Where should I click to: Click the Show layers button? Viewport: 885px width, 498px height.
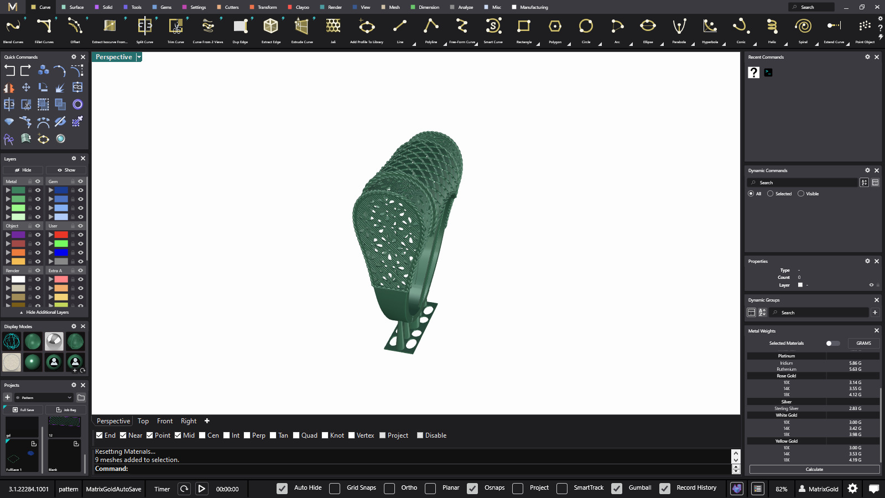click(x=66, y=170)
